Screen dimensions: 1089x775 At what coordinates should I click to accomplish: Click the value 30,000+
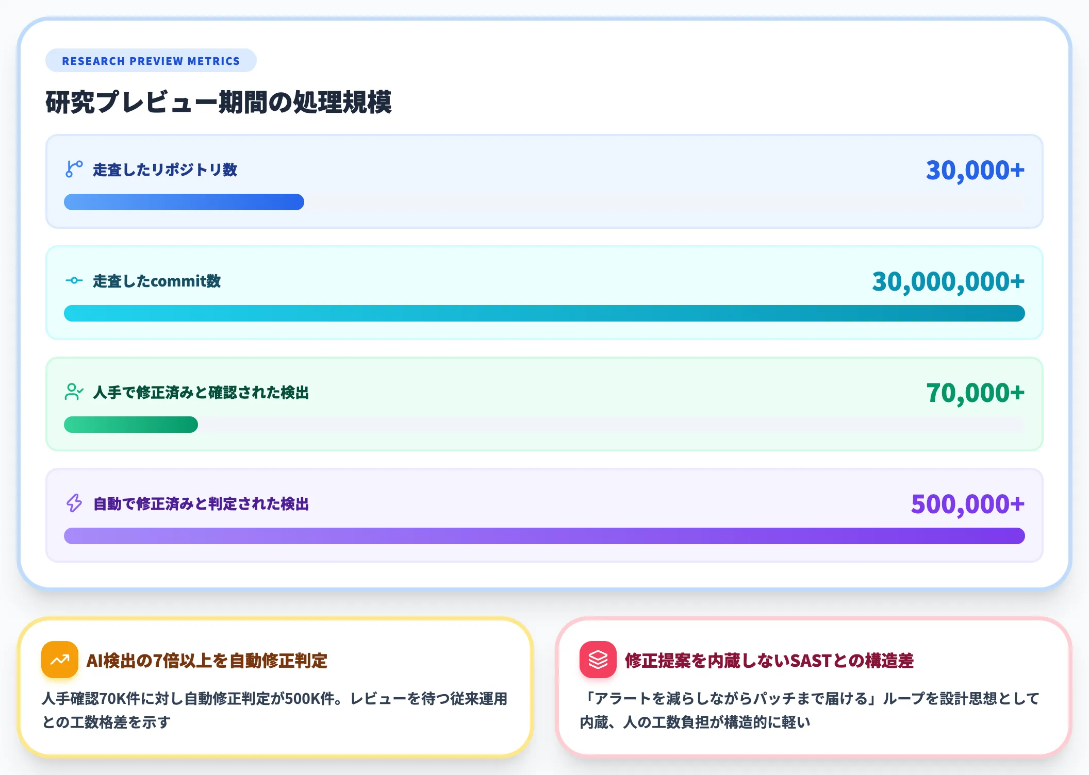[975, 170]
